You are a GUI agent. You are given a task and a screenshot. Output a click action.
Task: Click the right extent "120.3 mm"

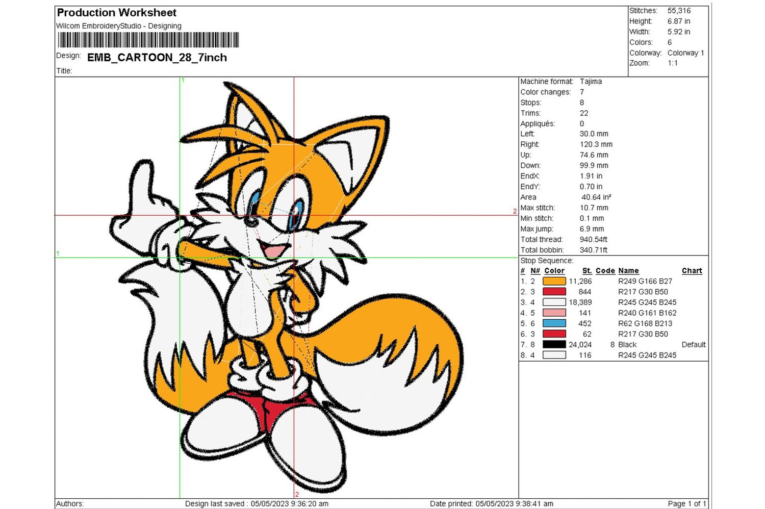pos(596,145)
